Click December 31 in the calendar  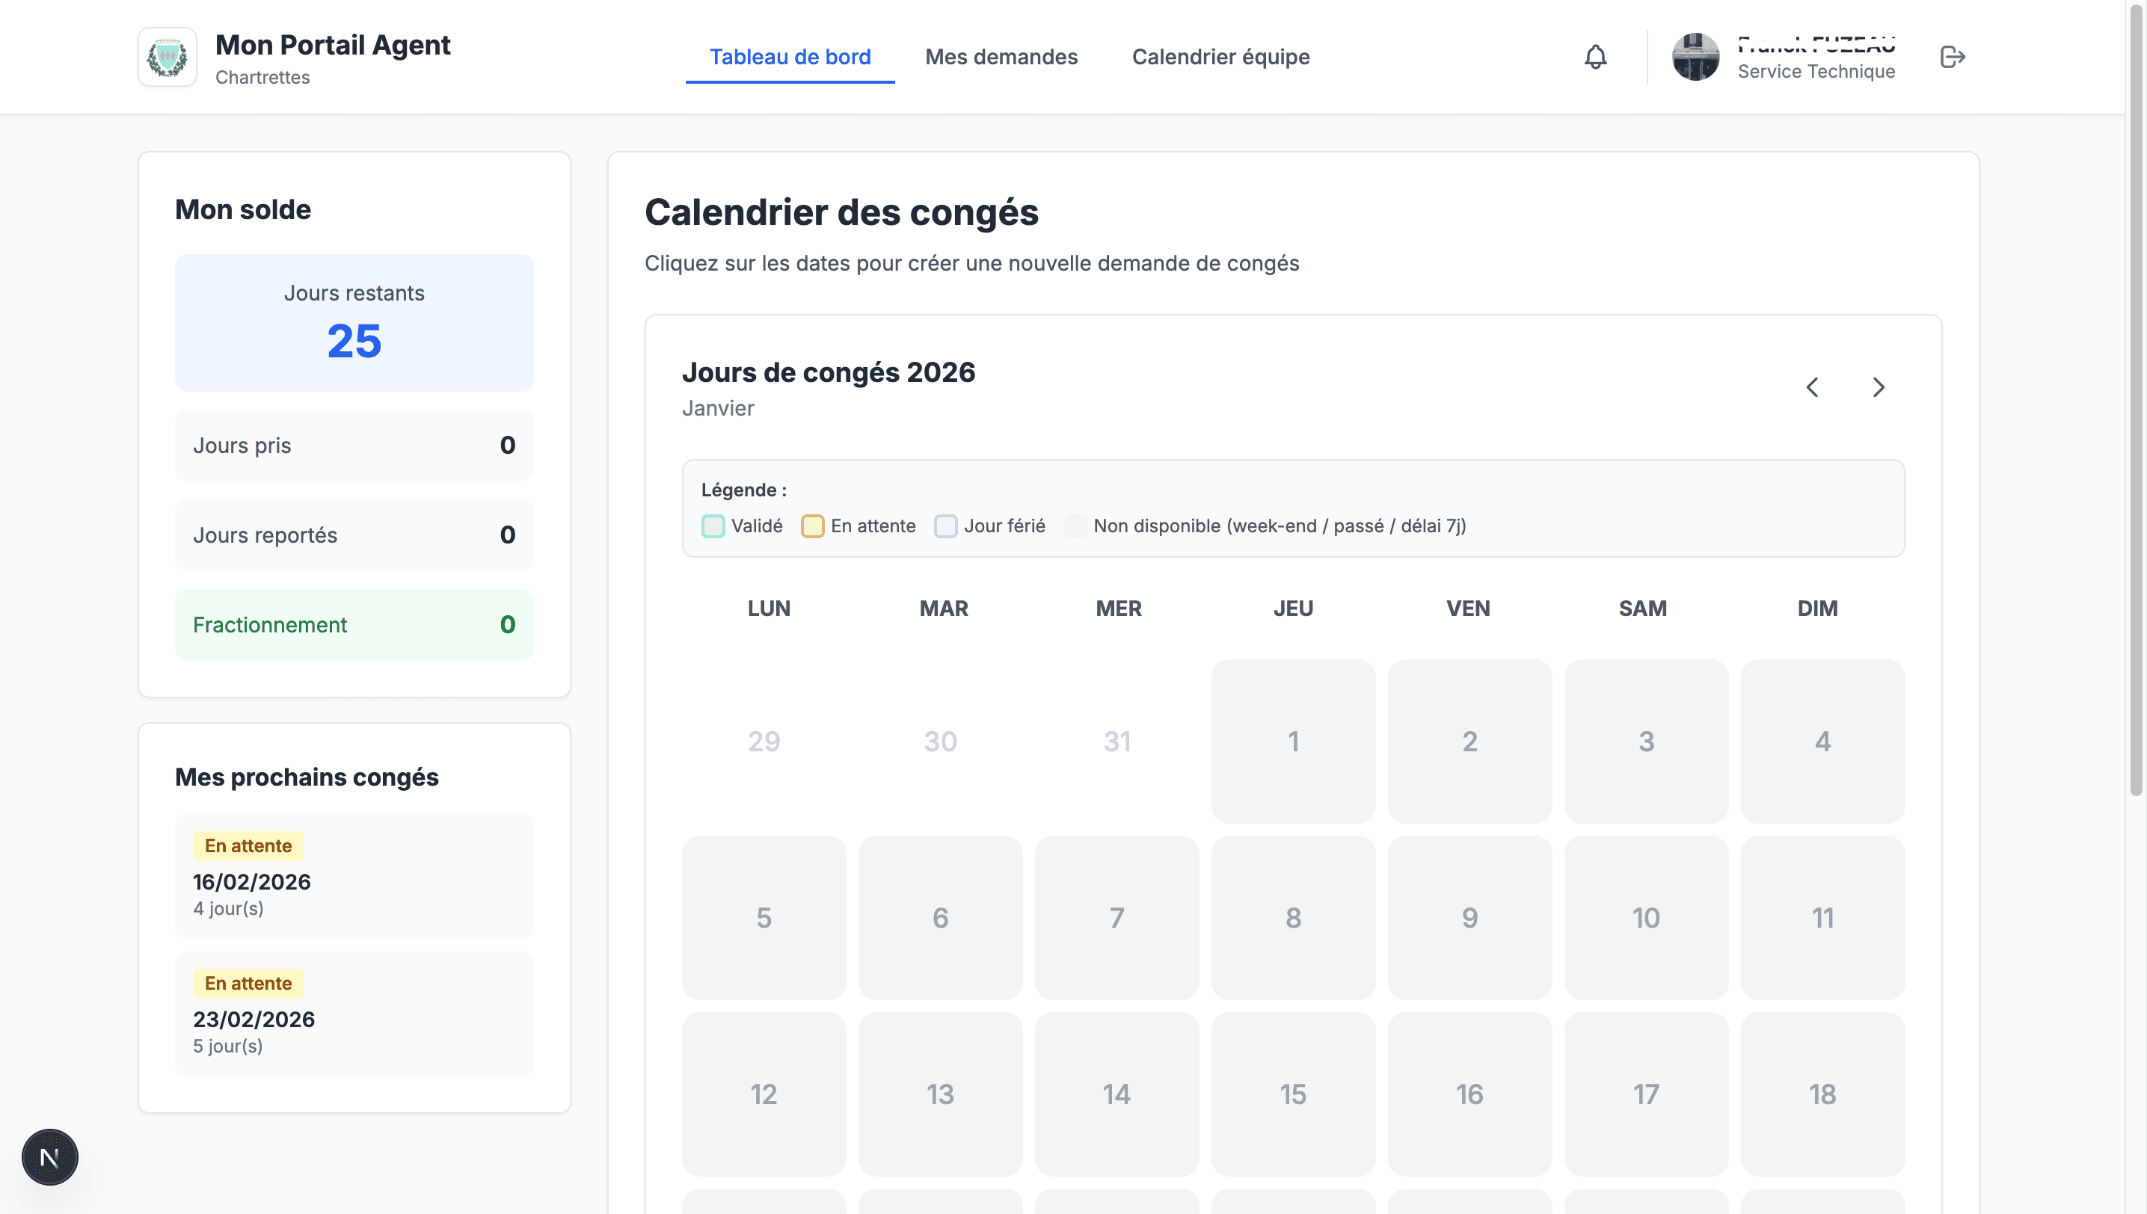point(1117,742)
